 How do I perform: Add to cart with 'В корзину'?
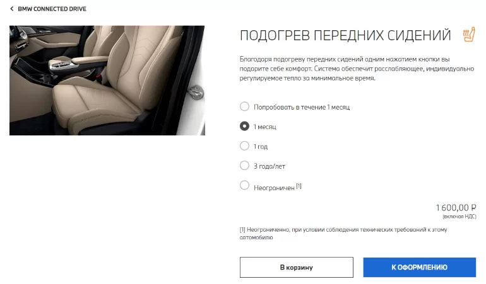click(296, 267)
